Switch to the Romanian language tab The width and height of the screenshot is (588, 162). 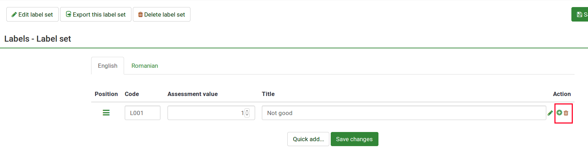[x=145, y=66]
